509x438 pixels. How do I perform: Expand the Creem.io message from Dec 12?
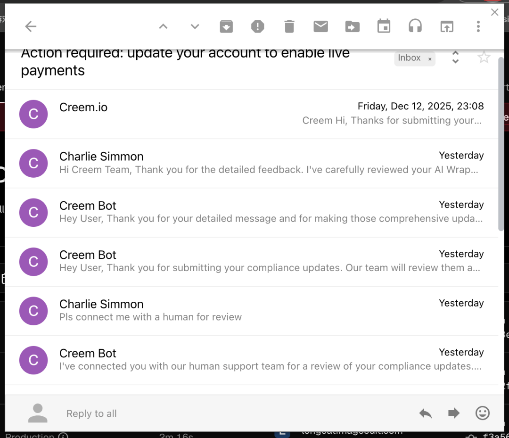[252, 114]
